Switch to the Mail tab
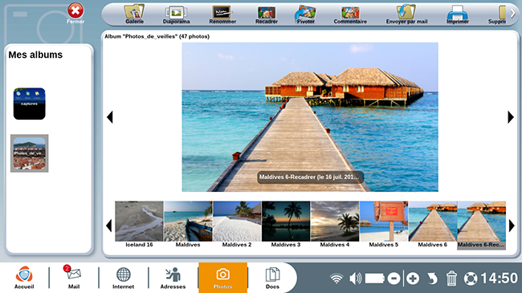 (74, 278)
